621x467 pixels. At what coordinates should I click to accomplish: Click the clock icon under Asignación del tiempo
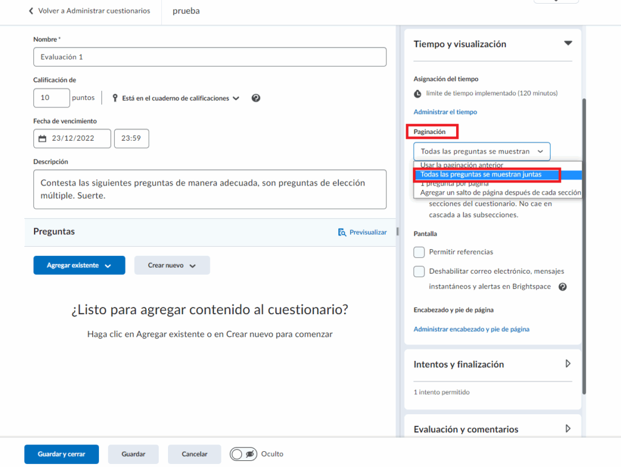click(x=418, y=94)
